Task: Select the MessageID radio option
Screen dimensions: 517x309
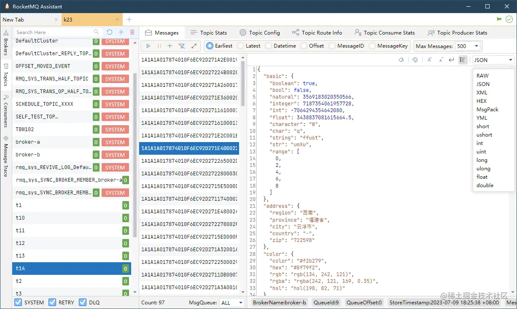Action: [x=346, y=46]
